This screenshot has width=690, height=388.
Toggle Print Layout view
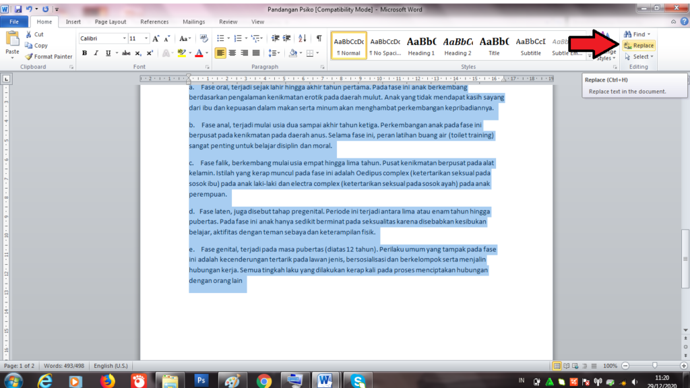coord(557,366)
